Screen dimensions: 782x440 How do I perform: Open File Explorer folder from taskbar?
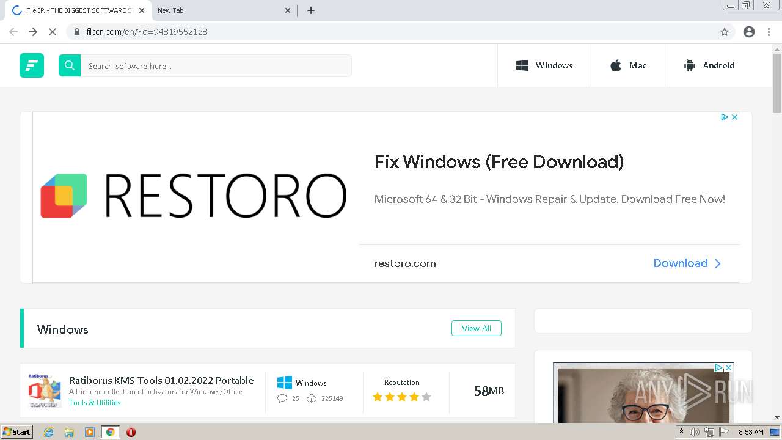click(x=69, y=432)
